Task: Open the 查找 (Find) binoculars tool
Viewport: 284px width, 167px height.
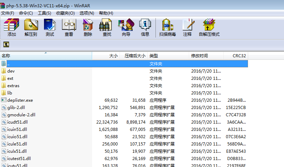Action: click(x=107, y=27)
